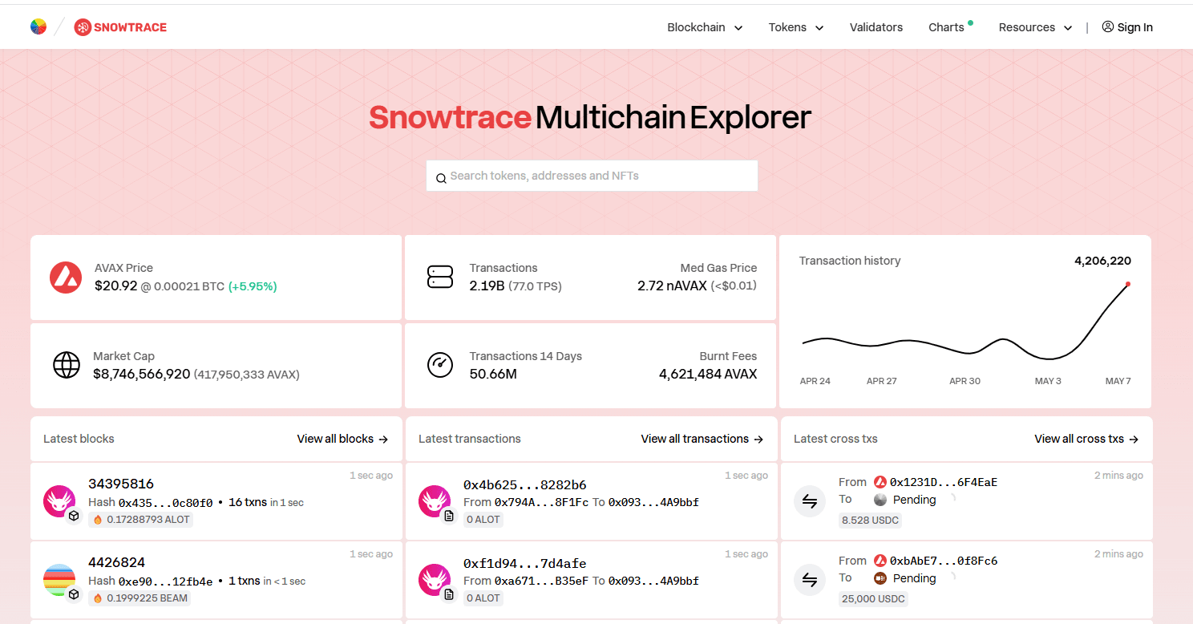This screenshot has width=1193, height=624.
Task: Open sender address 0x794A...8F1Fc
Action: pyautogui.click(x=541, y=502)
